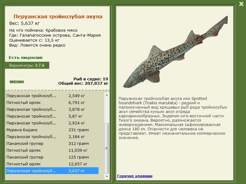
Task: Click the Вид: Ловится очень редко line
Action: click(x=37, y=45)
